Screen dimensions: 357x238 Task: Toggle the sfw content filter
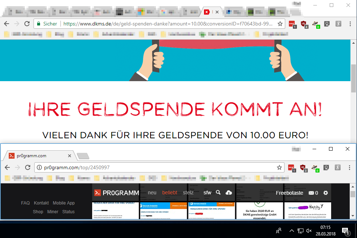click(x=207, y=193)
